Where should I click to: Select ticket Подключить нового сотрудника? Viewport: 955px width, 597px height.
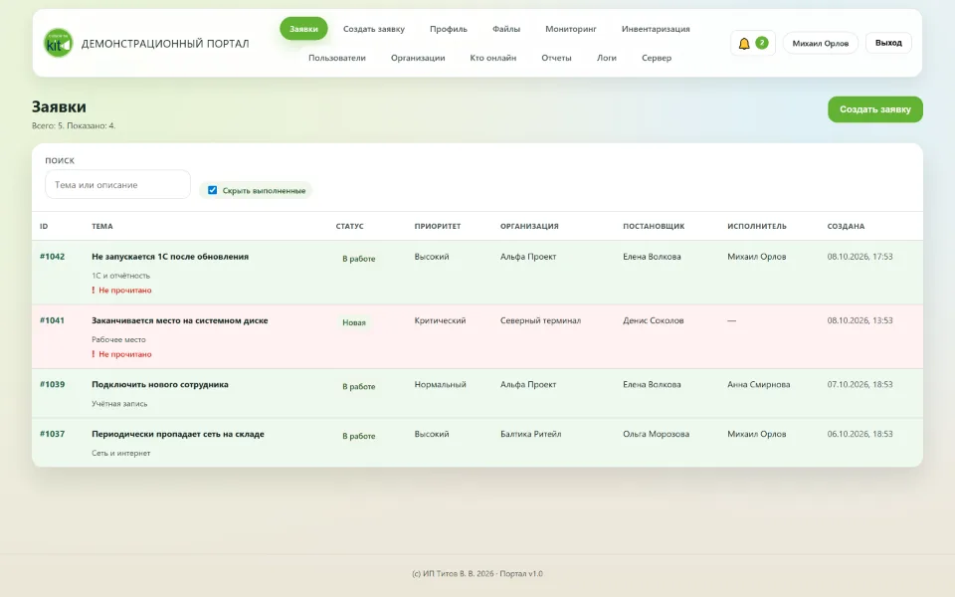point(160,384)
